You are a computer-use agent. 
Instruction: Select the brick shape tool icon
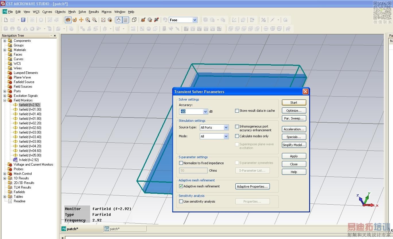[x=6, y=29]
